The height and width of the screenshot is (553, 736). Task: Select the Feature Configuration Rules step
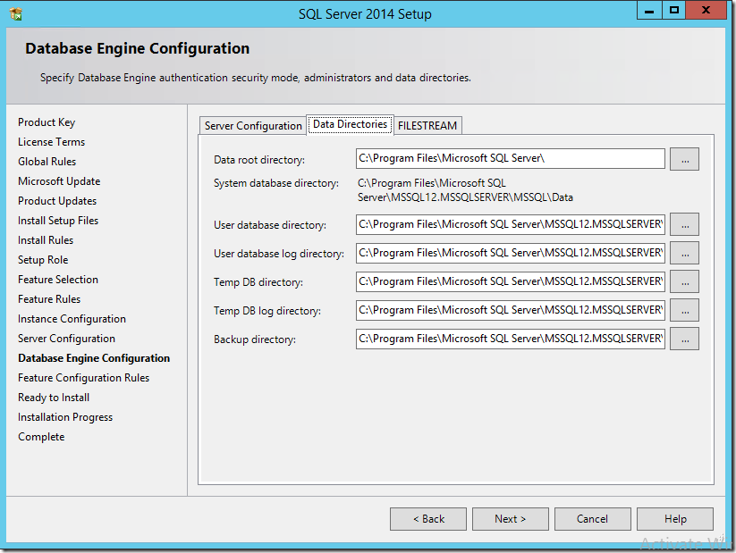[83, 379]
